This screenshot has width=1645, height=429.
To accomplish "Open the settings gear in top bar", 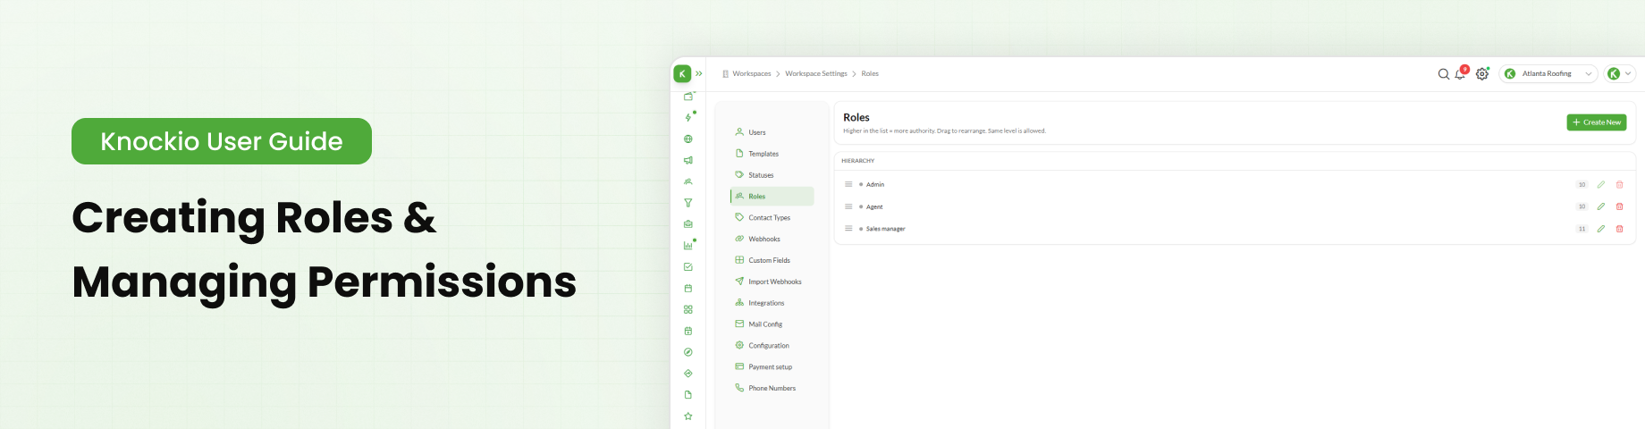I will (1482, 74).
